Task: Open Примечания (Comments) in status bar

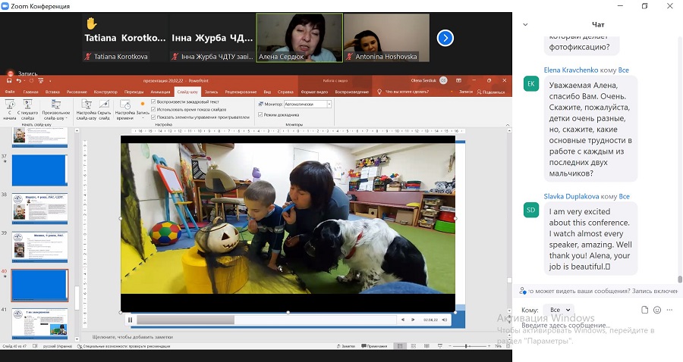Action: pyautogui.click(x=374, y=346)
